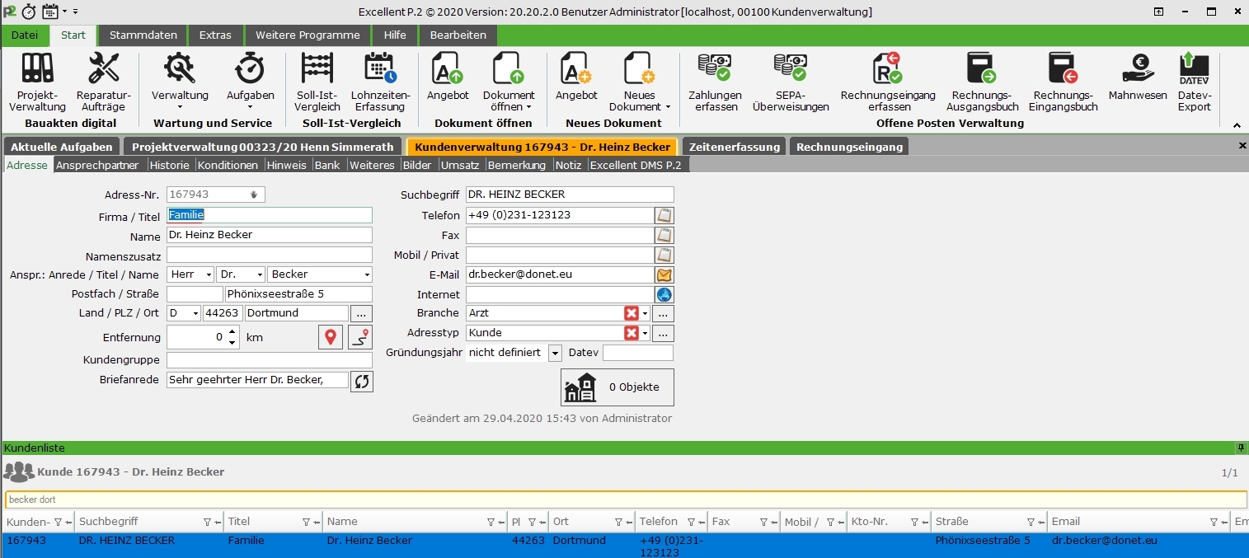Viewport: 1249px width, 558px height.
Task: Select customer row 167943 in Kundenliste
Action: coord(624,546)
